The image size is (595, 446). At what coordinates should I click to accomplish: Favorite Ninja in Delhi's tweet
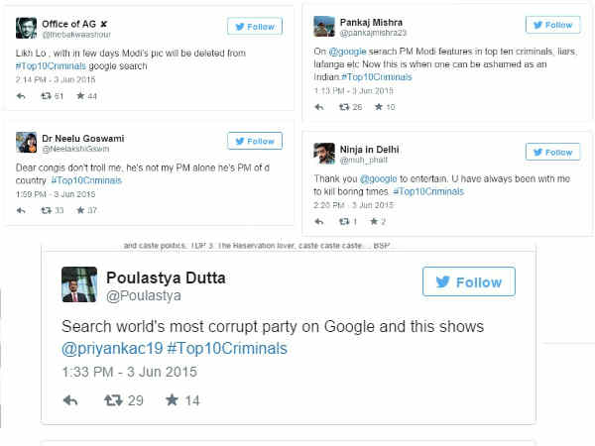[x=377, y=221]
